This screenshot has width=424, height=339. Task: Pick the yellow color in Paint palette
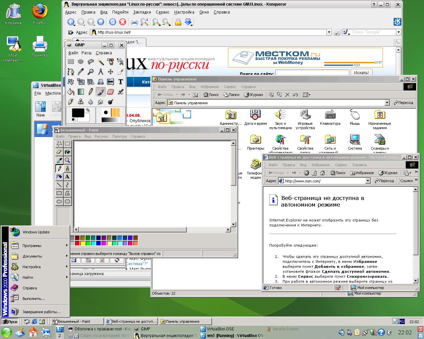(x=83, y=243)
